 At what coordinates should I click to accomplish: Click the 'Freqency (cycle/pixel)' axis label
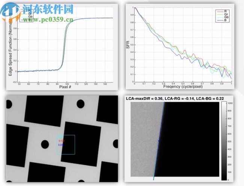point(183,86)
